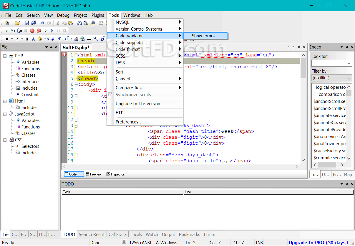The width and height of the screenshot is (355, 246).
Task: Click the font color A icon
Action: tap(33, 39)
